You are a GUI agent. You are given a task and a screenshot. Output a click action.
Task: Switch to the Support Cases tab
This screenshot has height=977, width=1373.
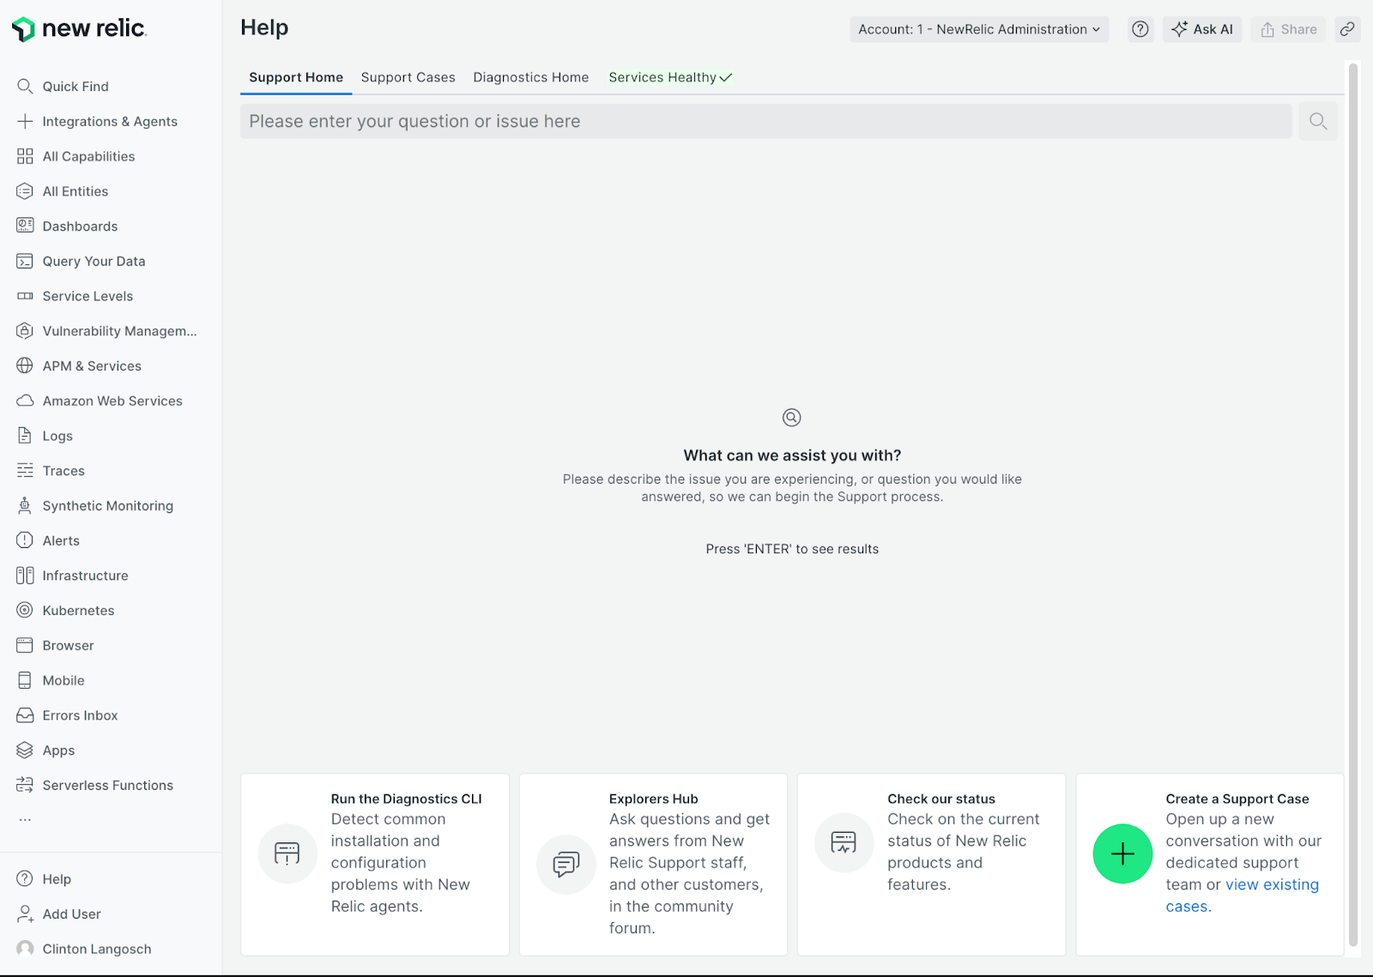(408, 77)
